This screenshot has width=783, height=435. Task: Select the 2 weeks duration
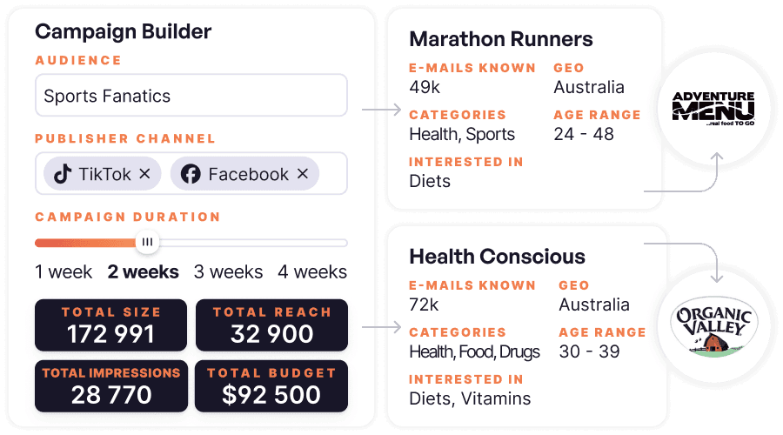(144, 272)
